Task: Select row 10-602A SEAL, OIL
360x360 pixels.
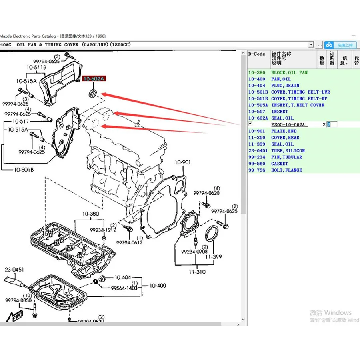Action: 304,118
